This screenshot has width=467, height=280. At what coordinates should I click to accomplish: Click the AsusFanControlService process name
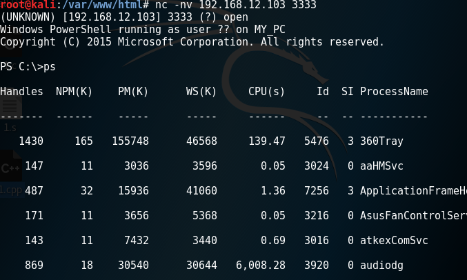pos(413,216)
